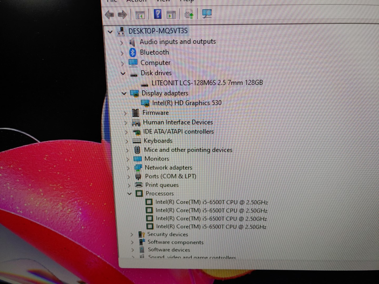The width and height of the screenshot is (379, 284).
Task: Select the second i5-6500T CPU entry
Action: click(x=211, y=210)
